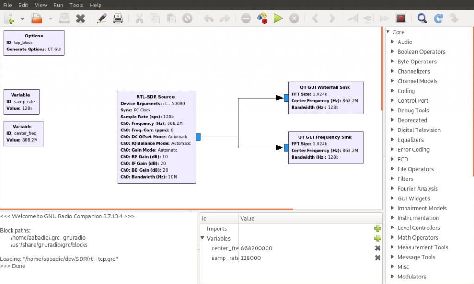Edit center_freq value 868200000
The image size is (474, 284).
[x=256, y=248]
